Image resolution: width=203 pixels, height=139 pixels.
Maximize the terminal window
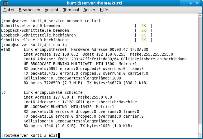pyautogui.click(x=191, y=3)
